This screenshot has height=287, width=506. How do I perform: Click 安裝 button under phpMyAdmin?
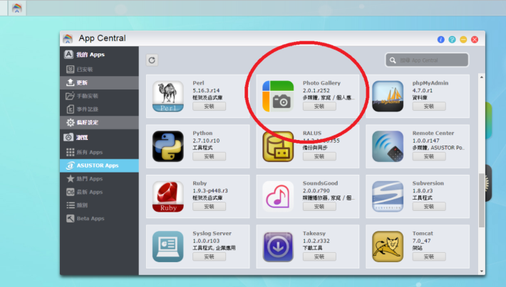pyautogui.click(x=429, y=107)
